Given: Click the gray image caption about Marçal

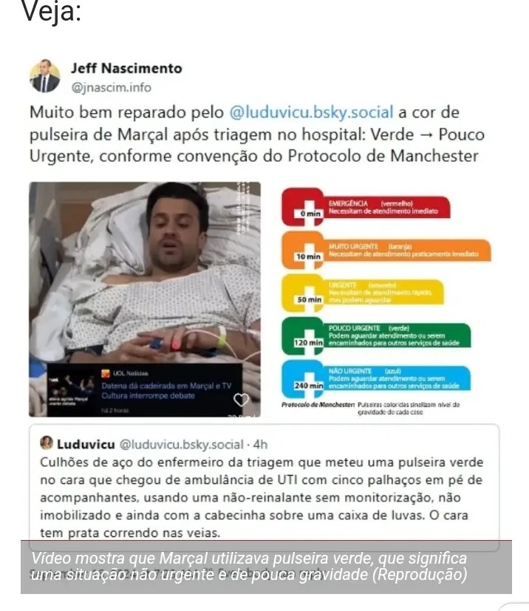Looking at the screenshot, I should click(266, 567).
